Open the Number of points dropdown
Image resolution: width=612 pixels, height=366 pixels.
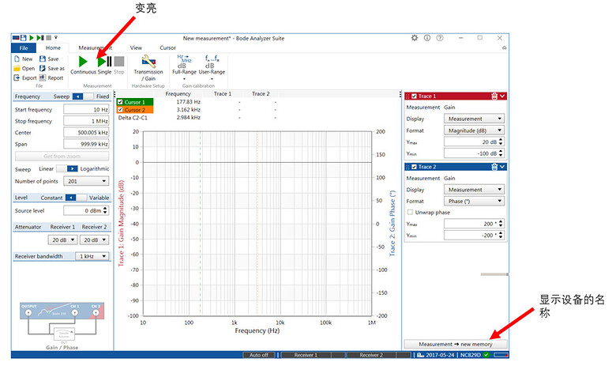point(87,181)
